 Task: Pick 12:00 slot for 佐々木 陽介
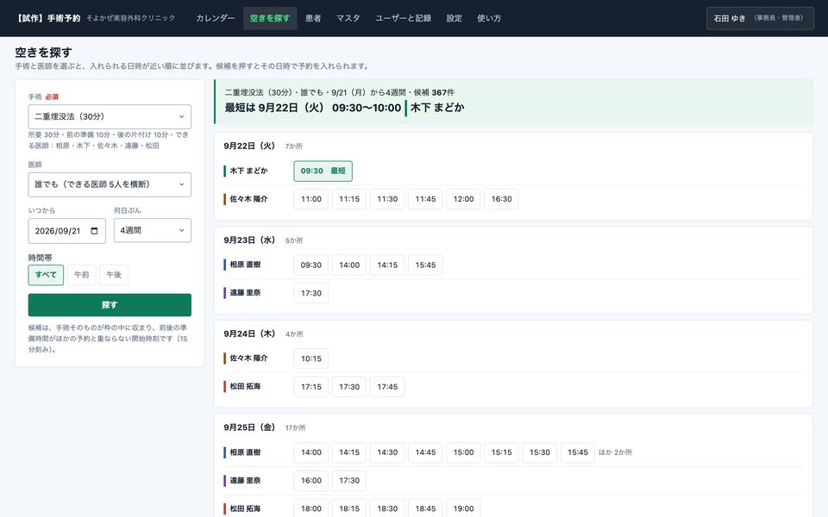tap(464, 199)
